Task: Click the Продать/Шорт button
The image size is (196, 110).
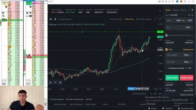Action: tap(187, 78)
